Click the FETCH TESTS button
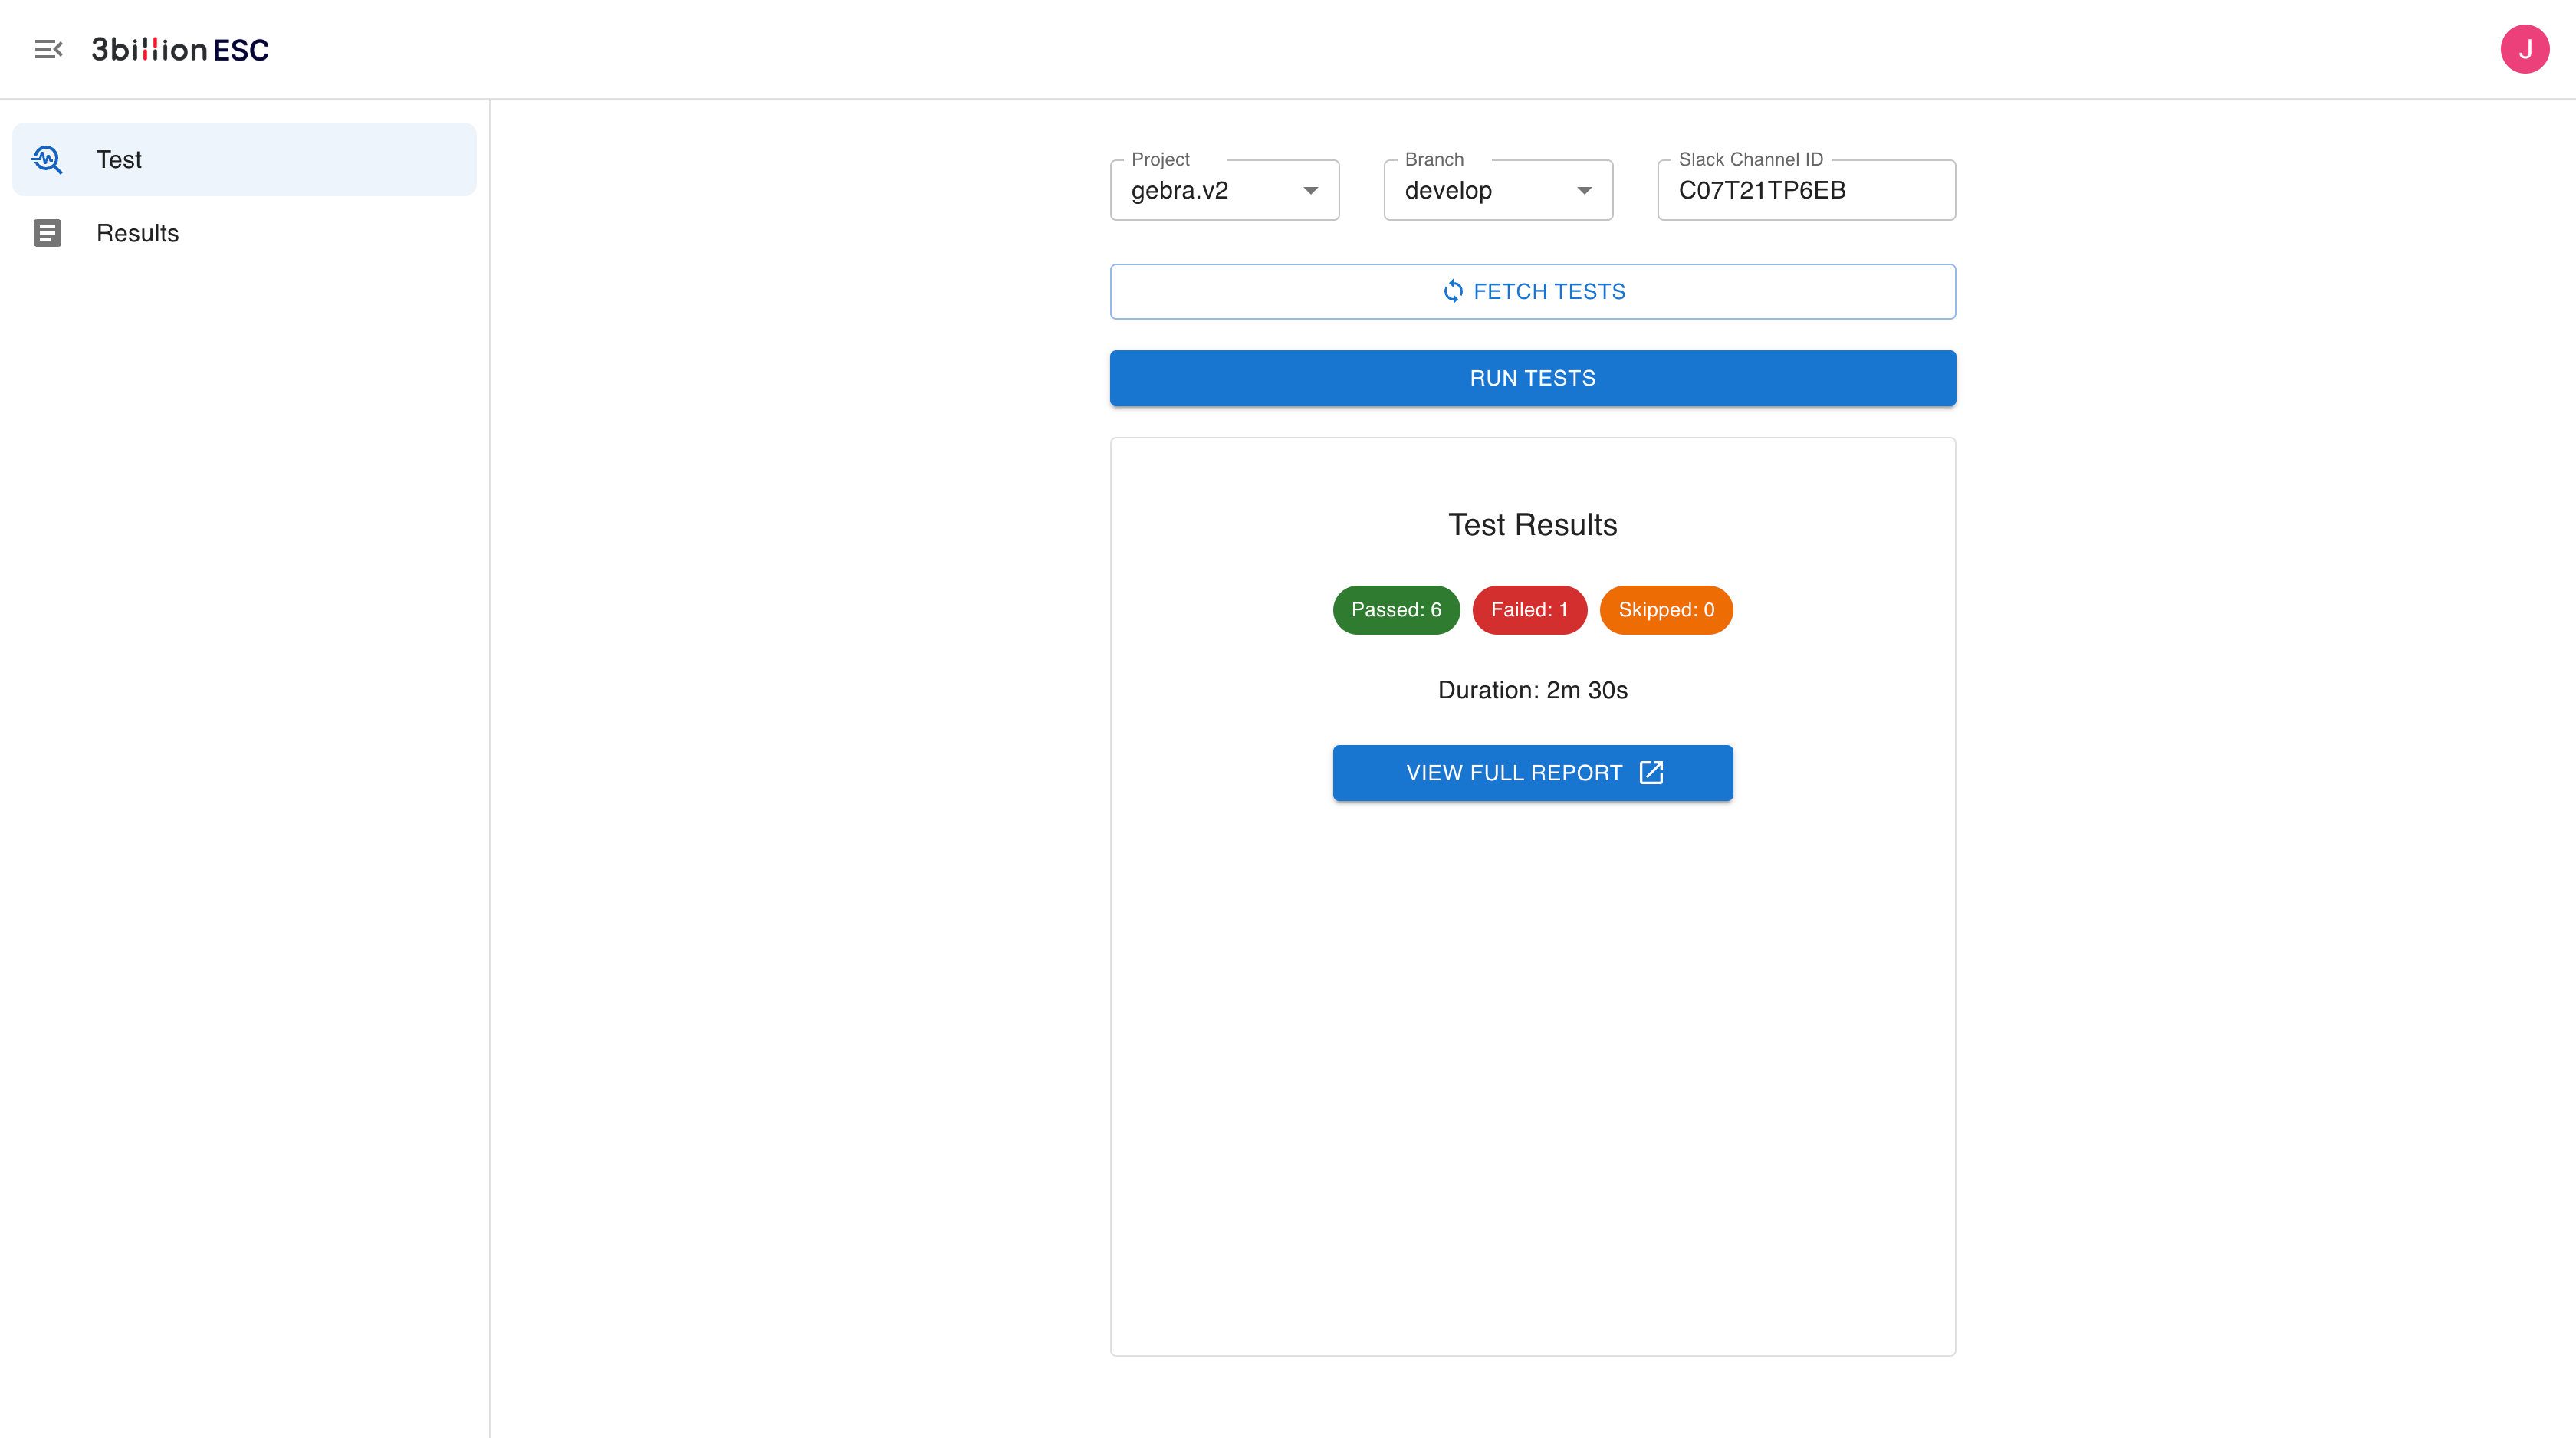Screen dimensions: 2576x1438 click(x=1532, y=291)
